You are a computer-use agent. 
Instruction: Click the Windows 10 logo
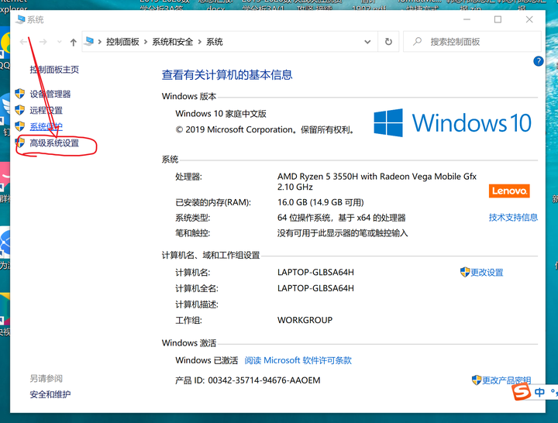tap(453, 123)
